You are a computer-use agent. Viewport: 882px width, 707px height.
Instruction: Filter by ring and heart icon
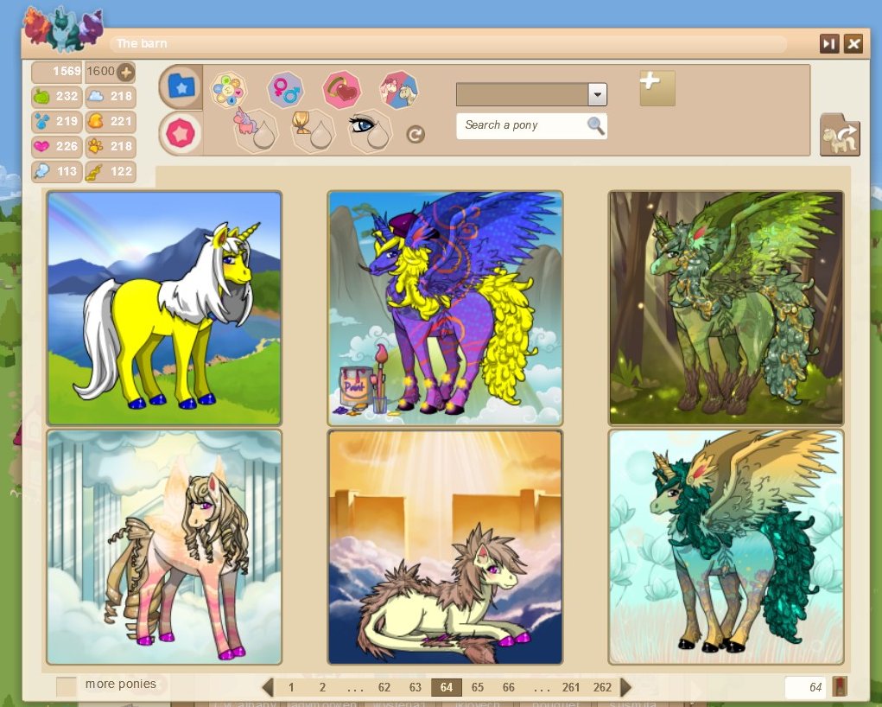pos(341,90)
